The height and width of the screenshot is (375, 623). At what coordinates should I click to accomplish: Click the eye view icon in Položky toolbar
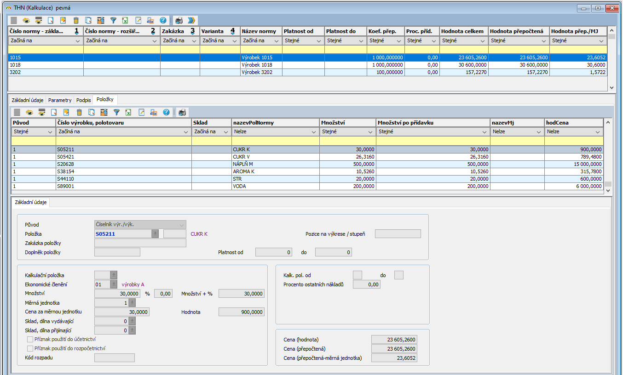click(x=29, y=112)
